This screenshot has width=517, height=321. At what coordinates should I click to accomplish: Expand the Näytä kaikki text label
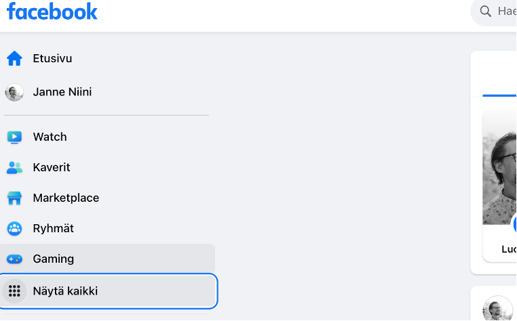(x=65, y=291)
